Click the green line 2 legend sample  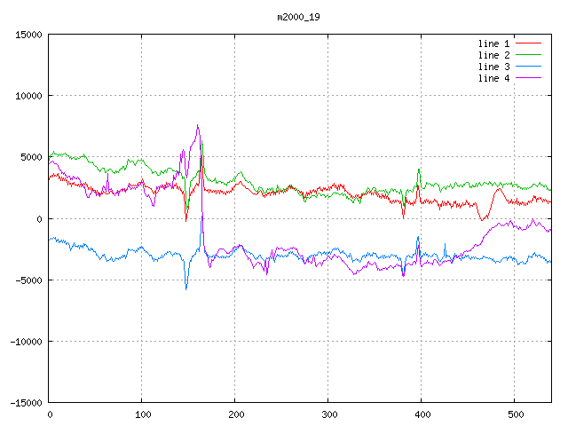[528, 55]
